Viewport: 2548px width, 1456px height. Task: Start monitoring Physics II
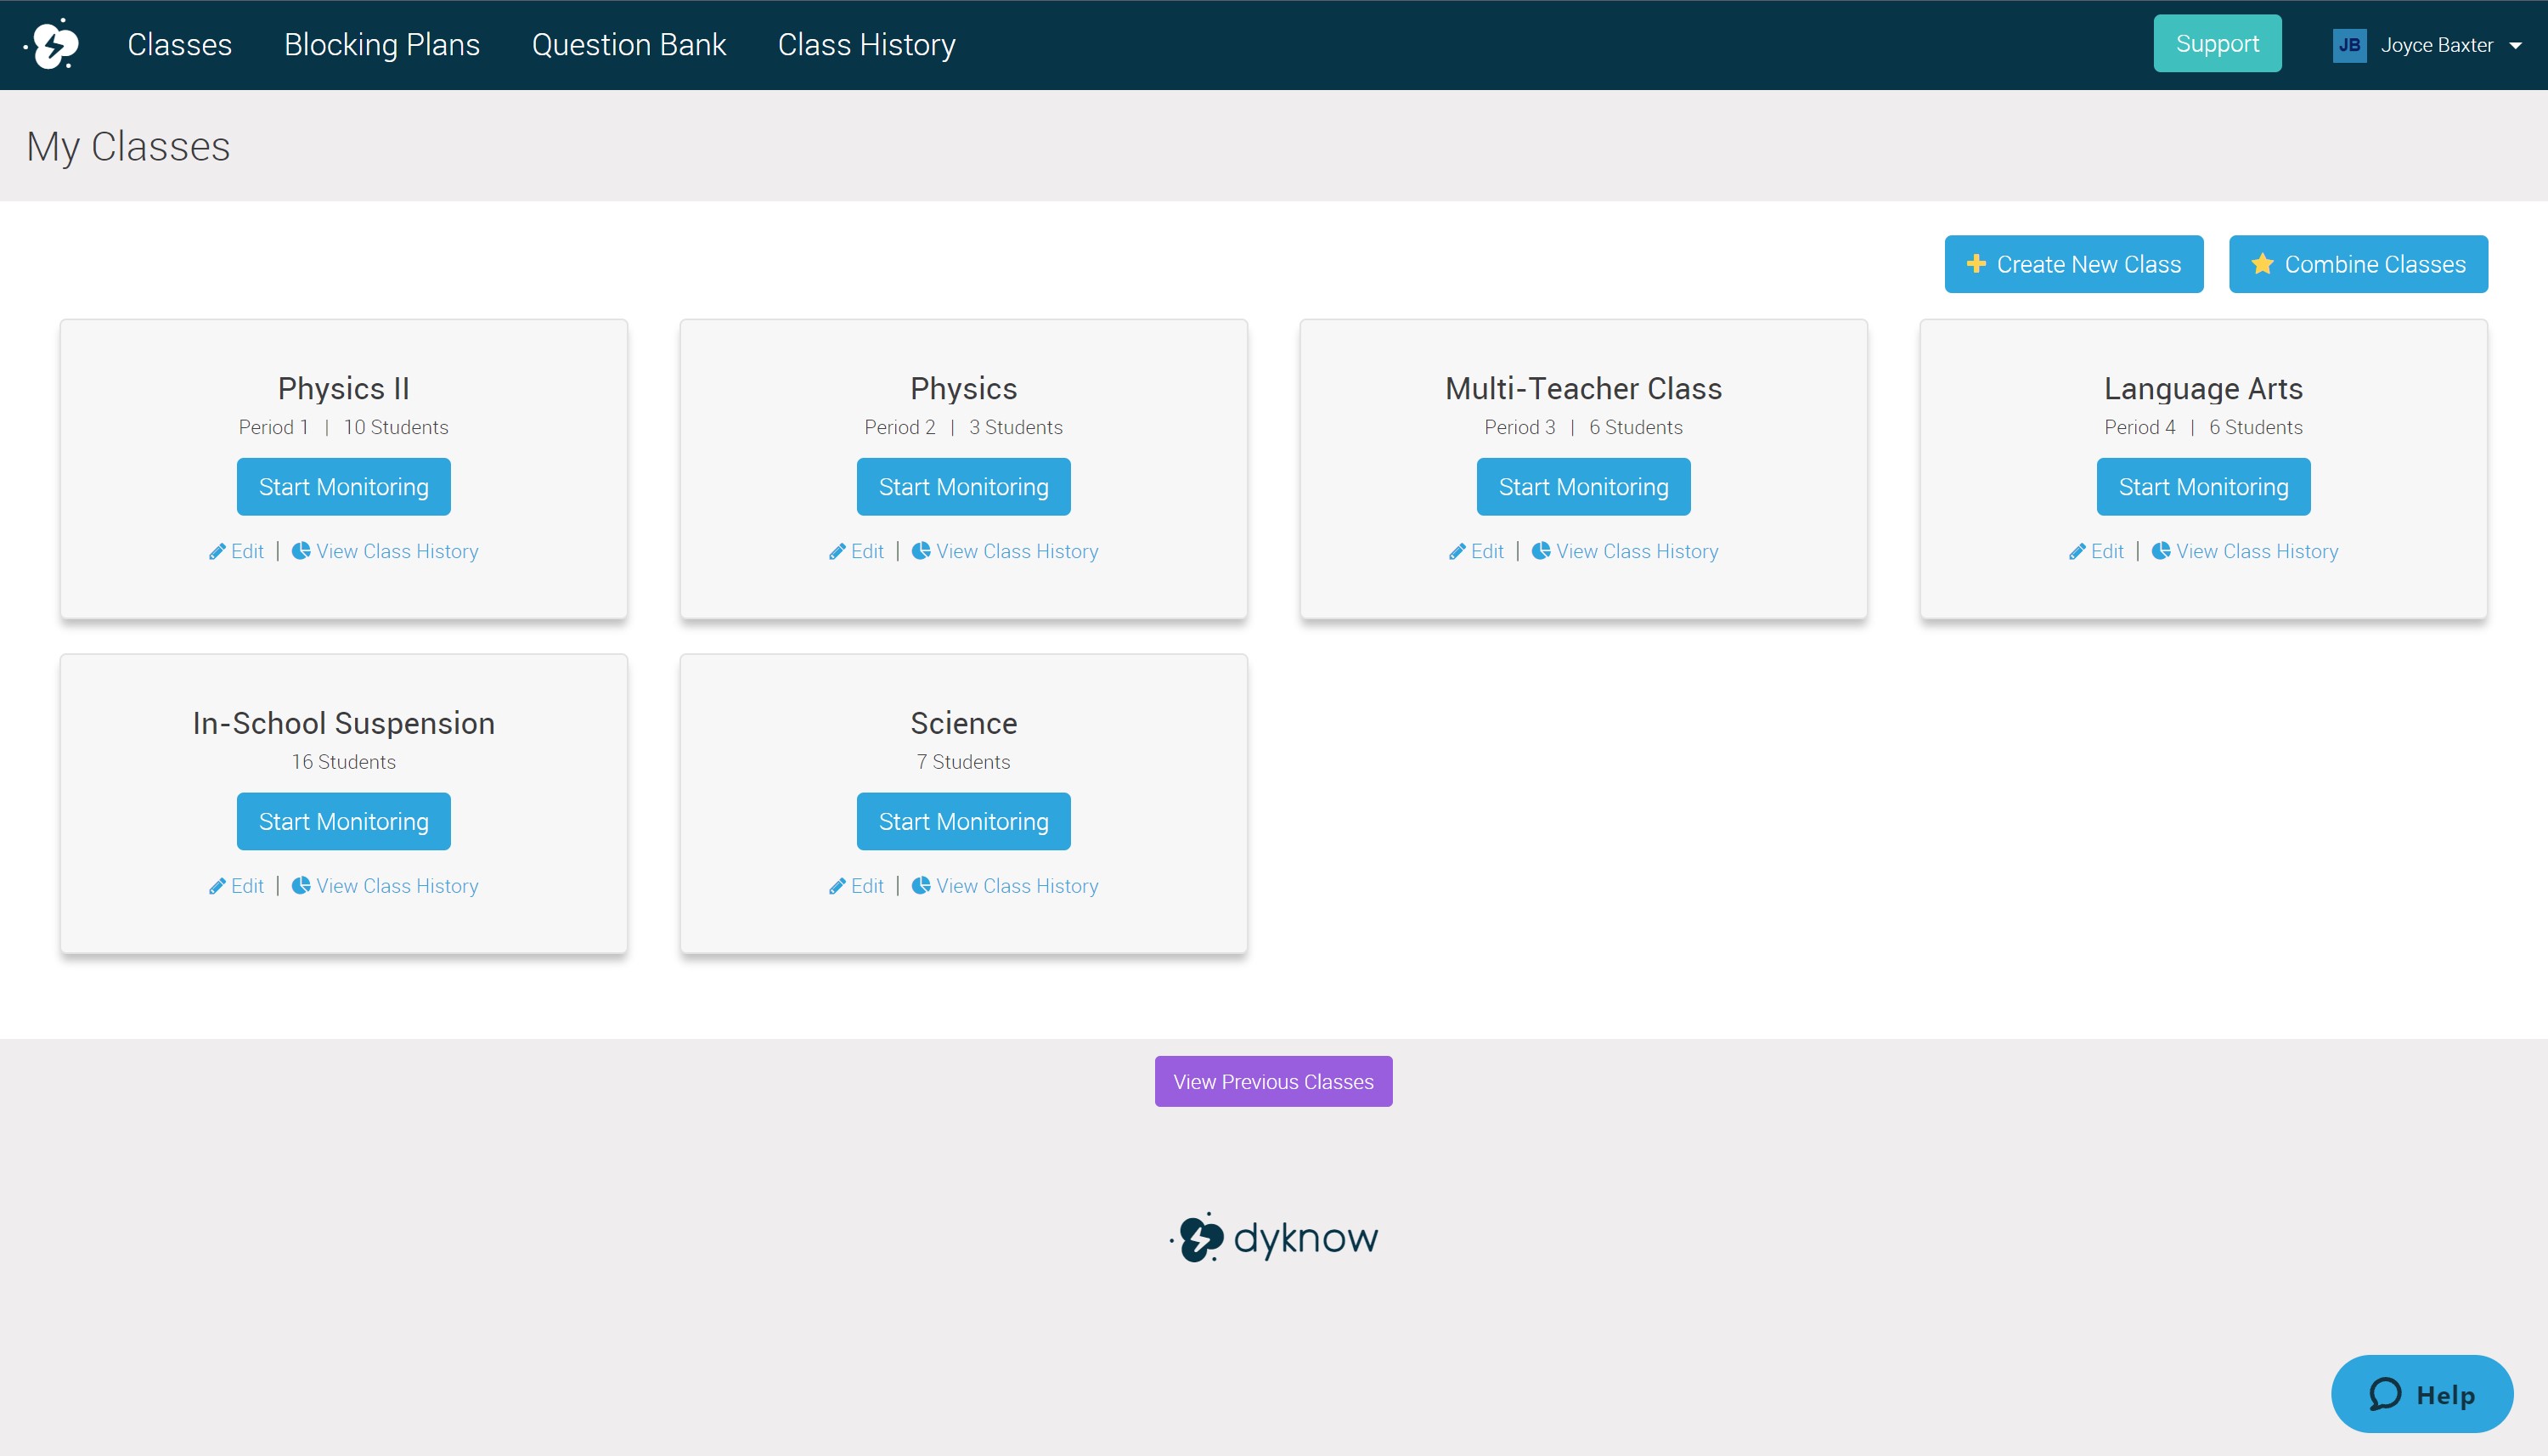[x=344, y=487]
